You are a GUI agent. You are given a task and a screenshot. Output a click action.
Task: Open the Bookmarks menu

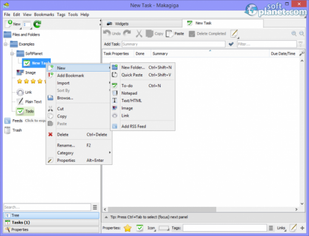tap(44, 15)
